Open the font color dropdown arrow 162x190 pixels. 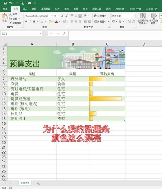(59, 21)
